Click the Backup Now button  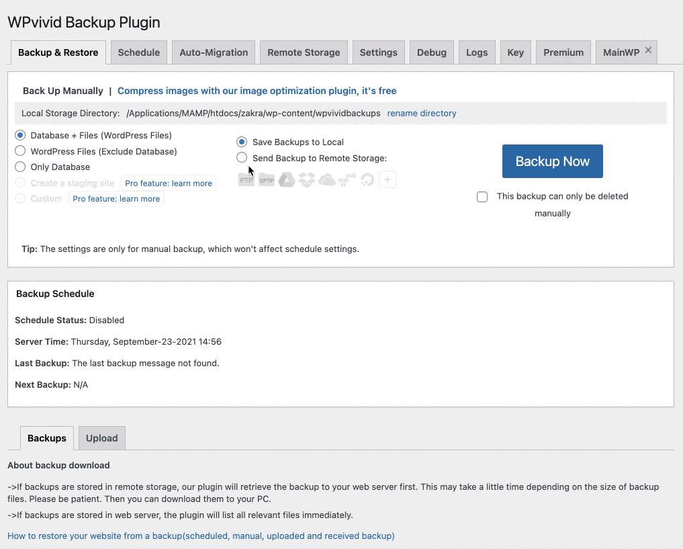552,161
